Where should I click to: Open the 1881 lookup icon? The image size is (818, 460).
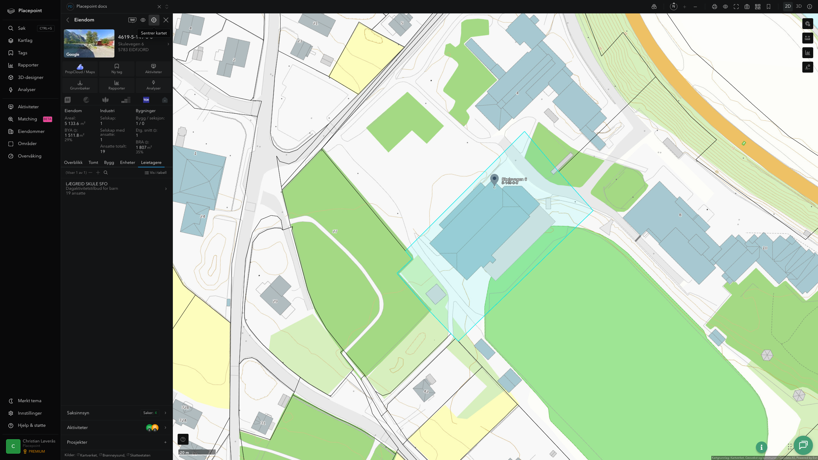132,20
